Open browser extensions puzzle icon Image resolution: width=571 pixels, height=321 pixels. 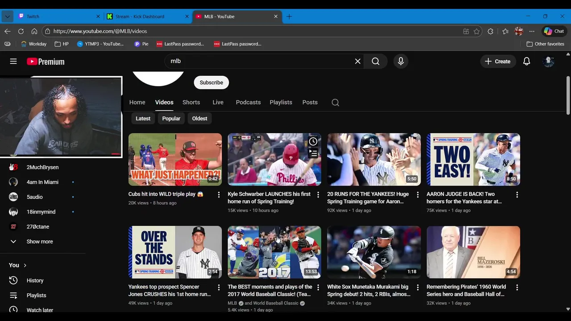[x=491, y=31]
